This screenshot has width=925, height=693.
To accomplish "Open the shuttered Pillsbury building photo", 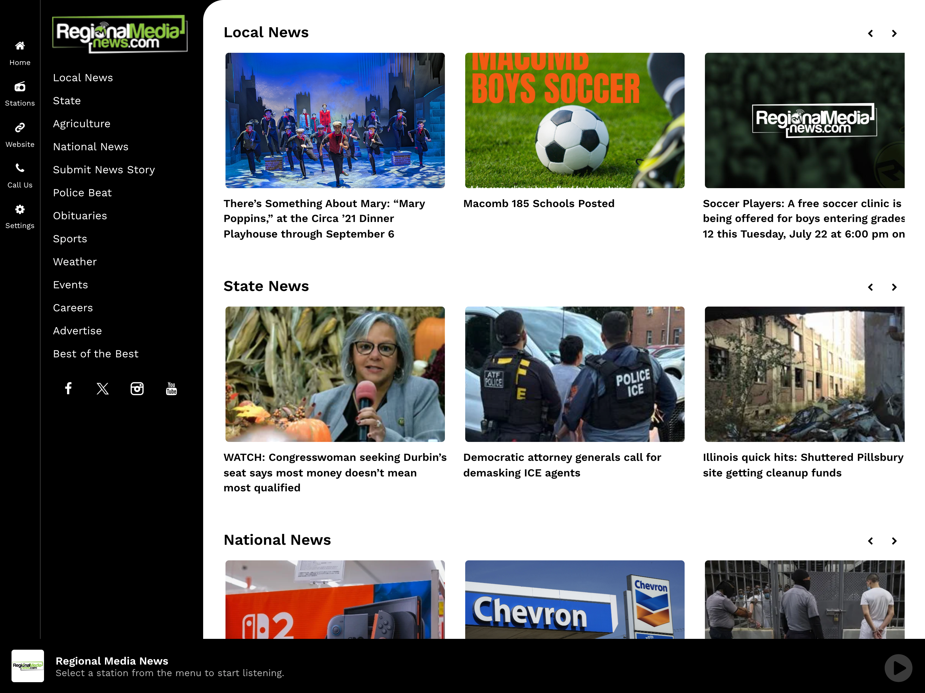I will 804,374.
